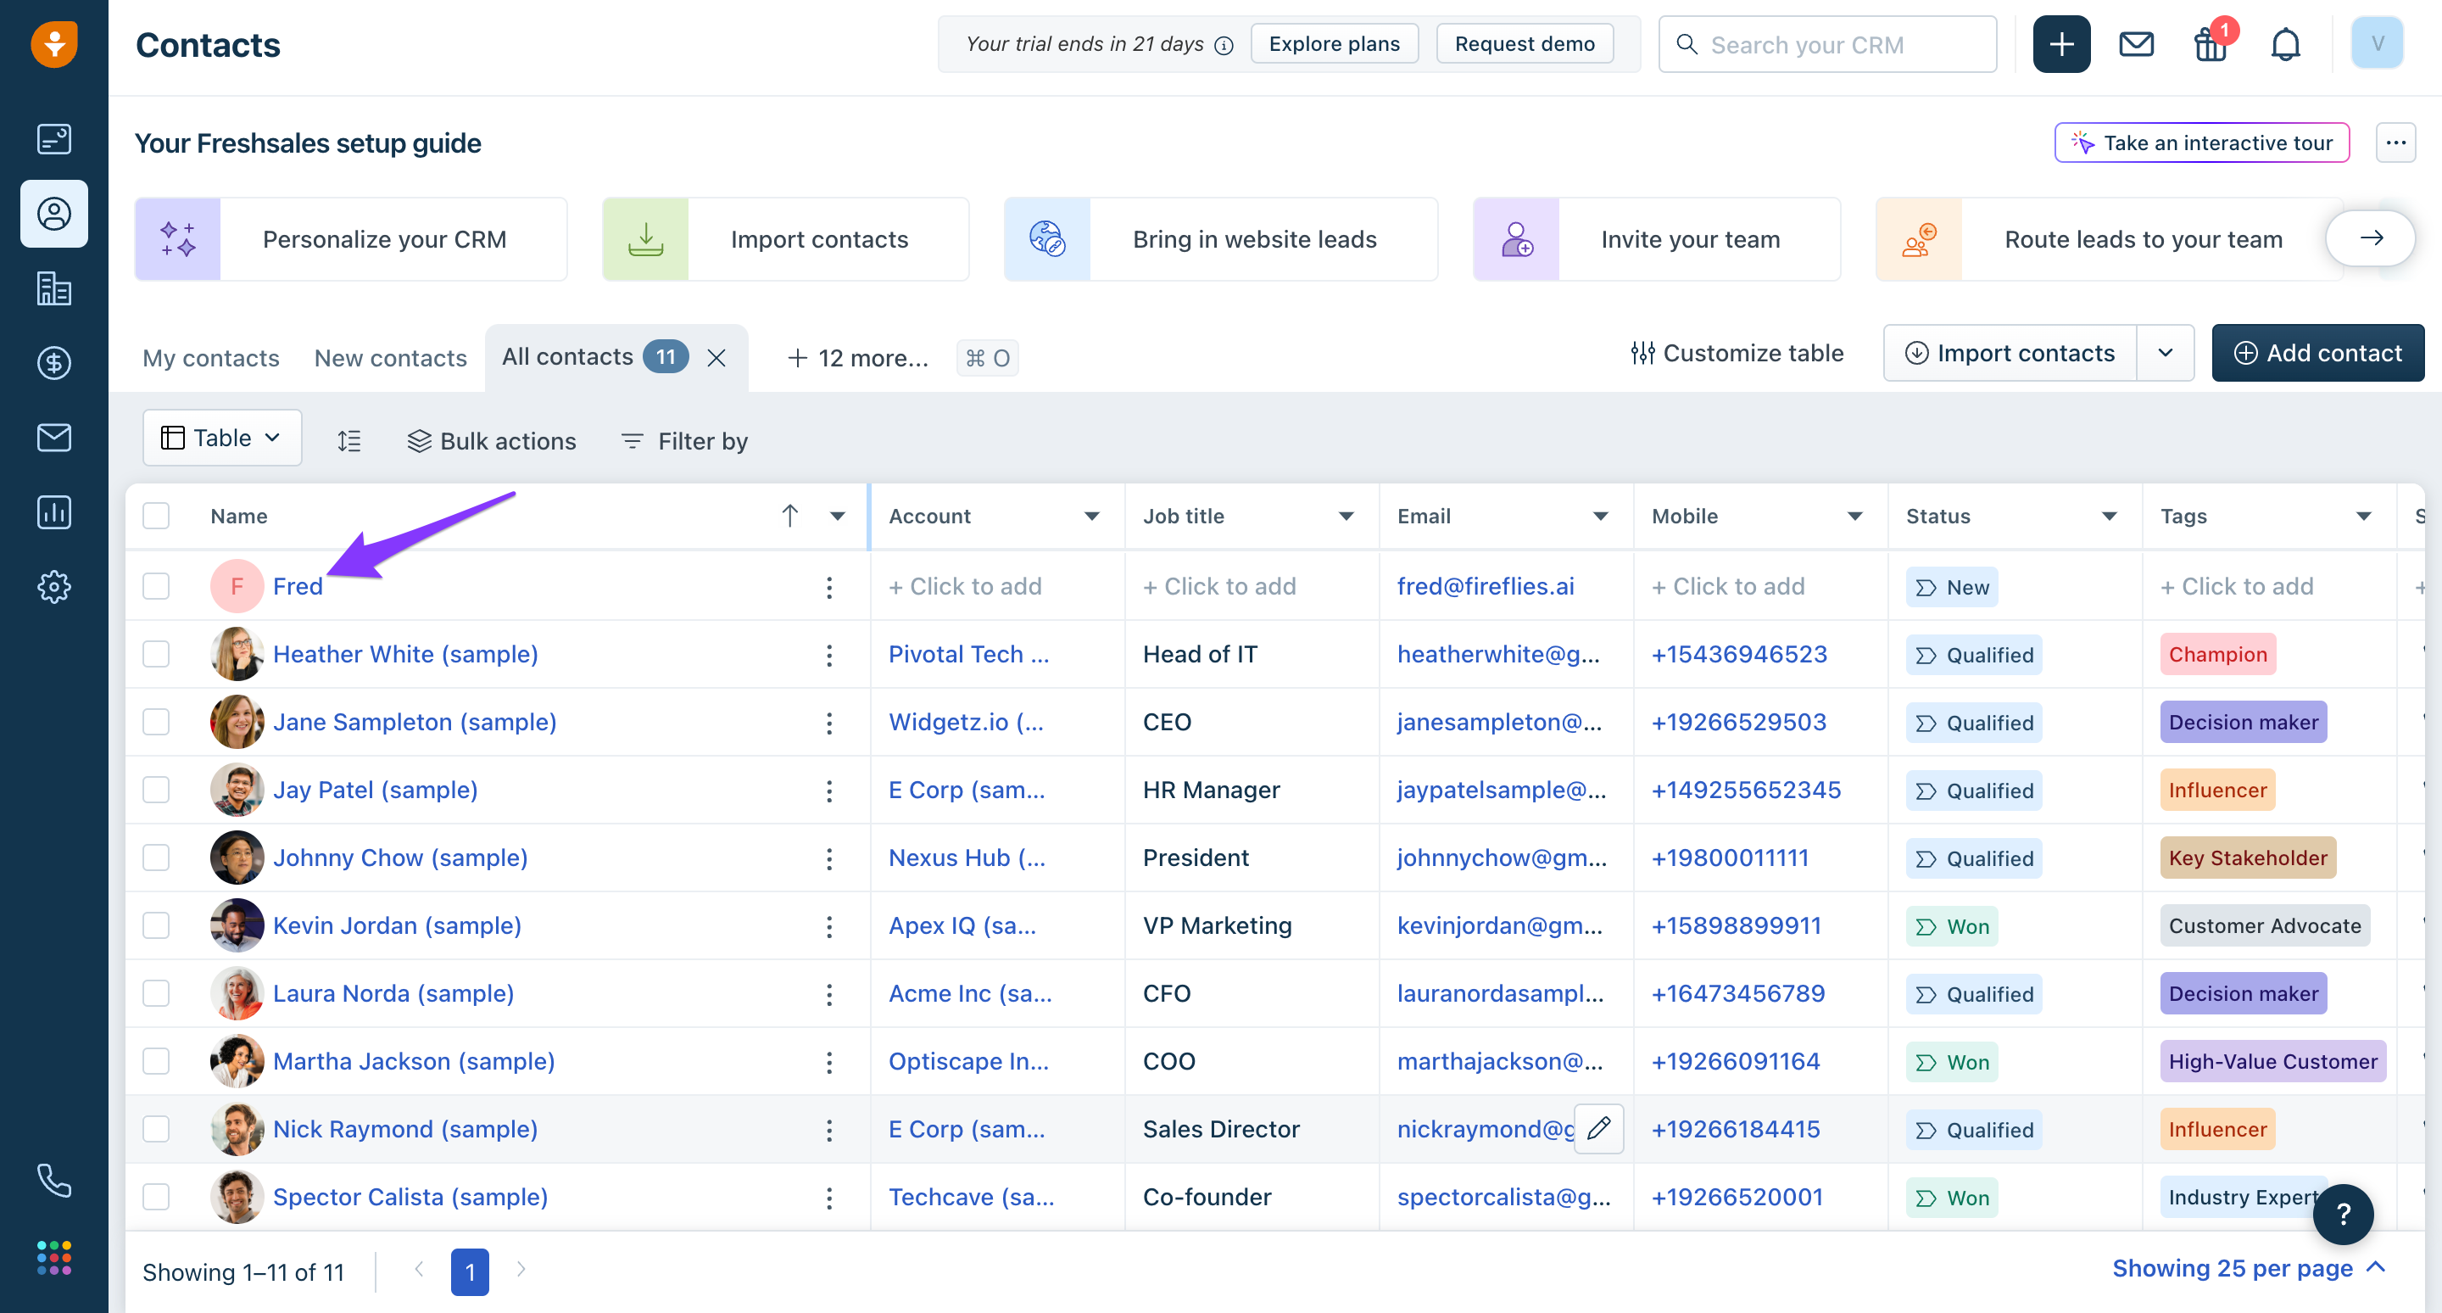Check the Johnny Chow row checkbox
The image size is (2442, 1313).
click(x=156, y=858)
